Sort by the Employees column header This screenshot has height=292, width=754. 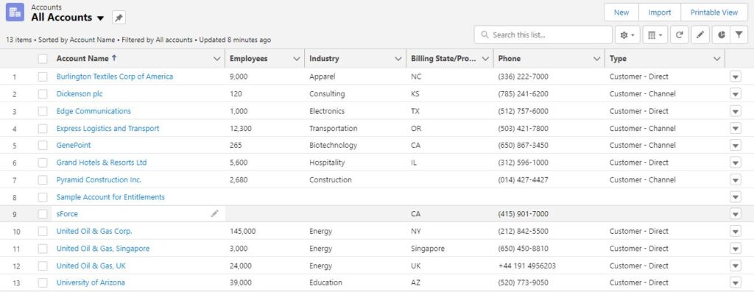pyautogui.click(x=249, y=59)
